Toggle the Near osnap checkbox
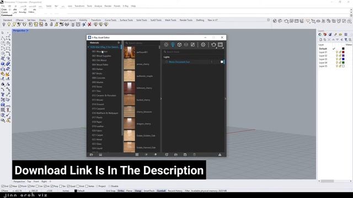Viewport: 353px width, 198px height. click(x=11, y=186)
